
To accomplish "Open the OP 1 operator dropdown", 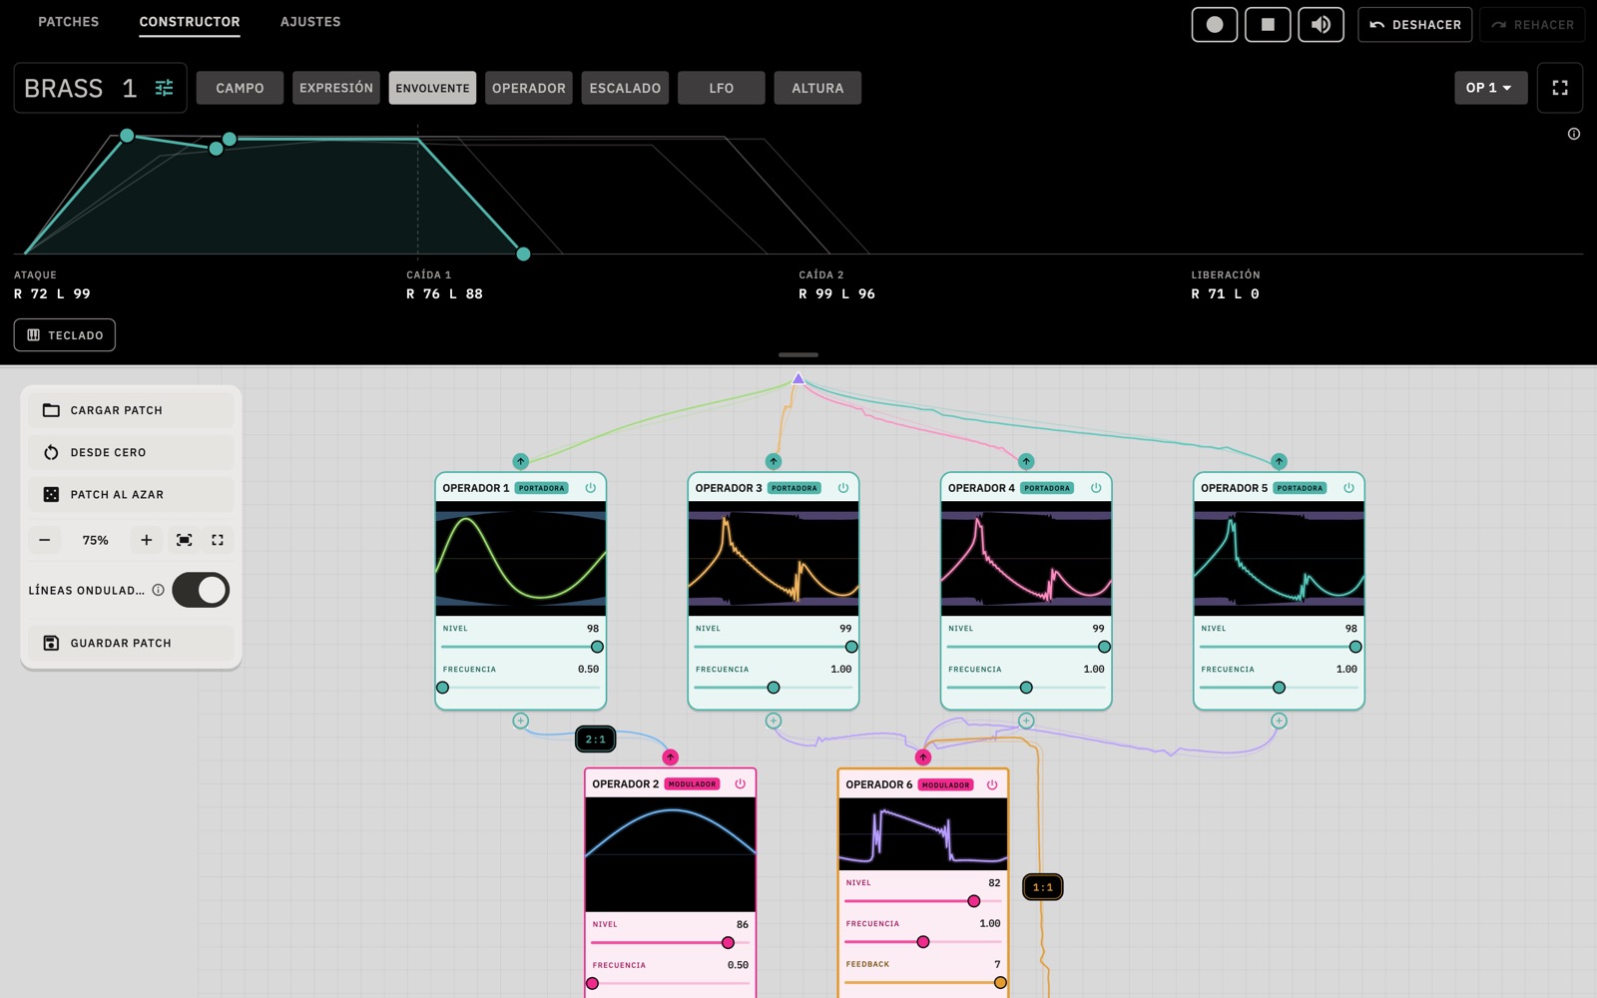I will tap(1489, 88).
